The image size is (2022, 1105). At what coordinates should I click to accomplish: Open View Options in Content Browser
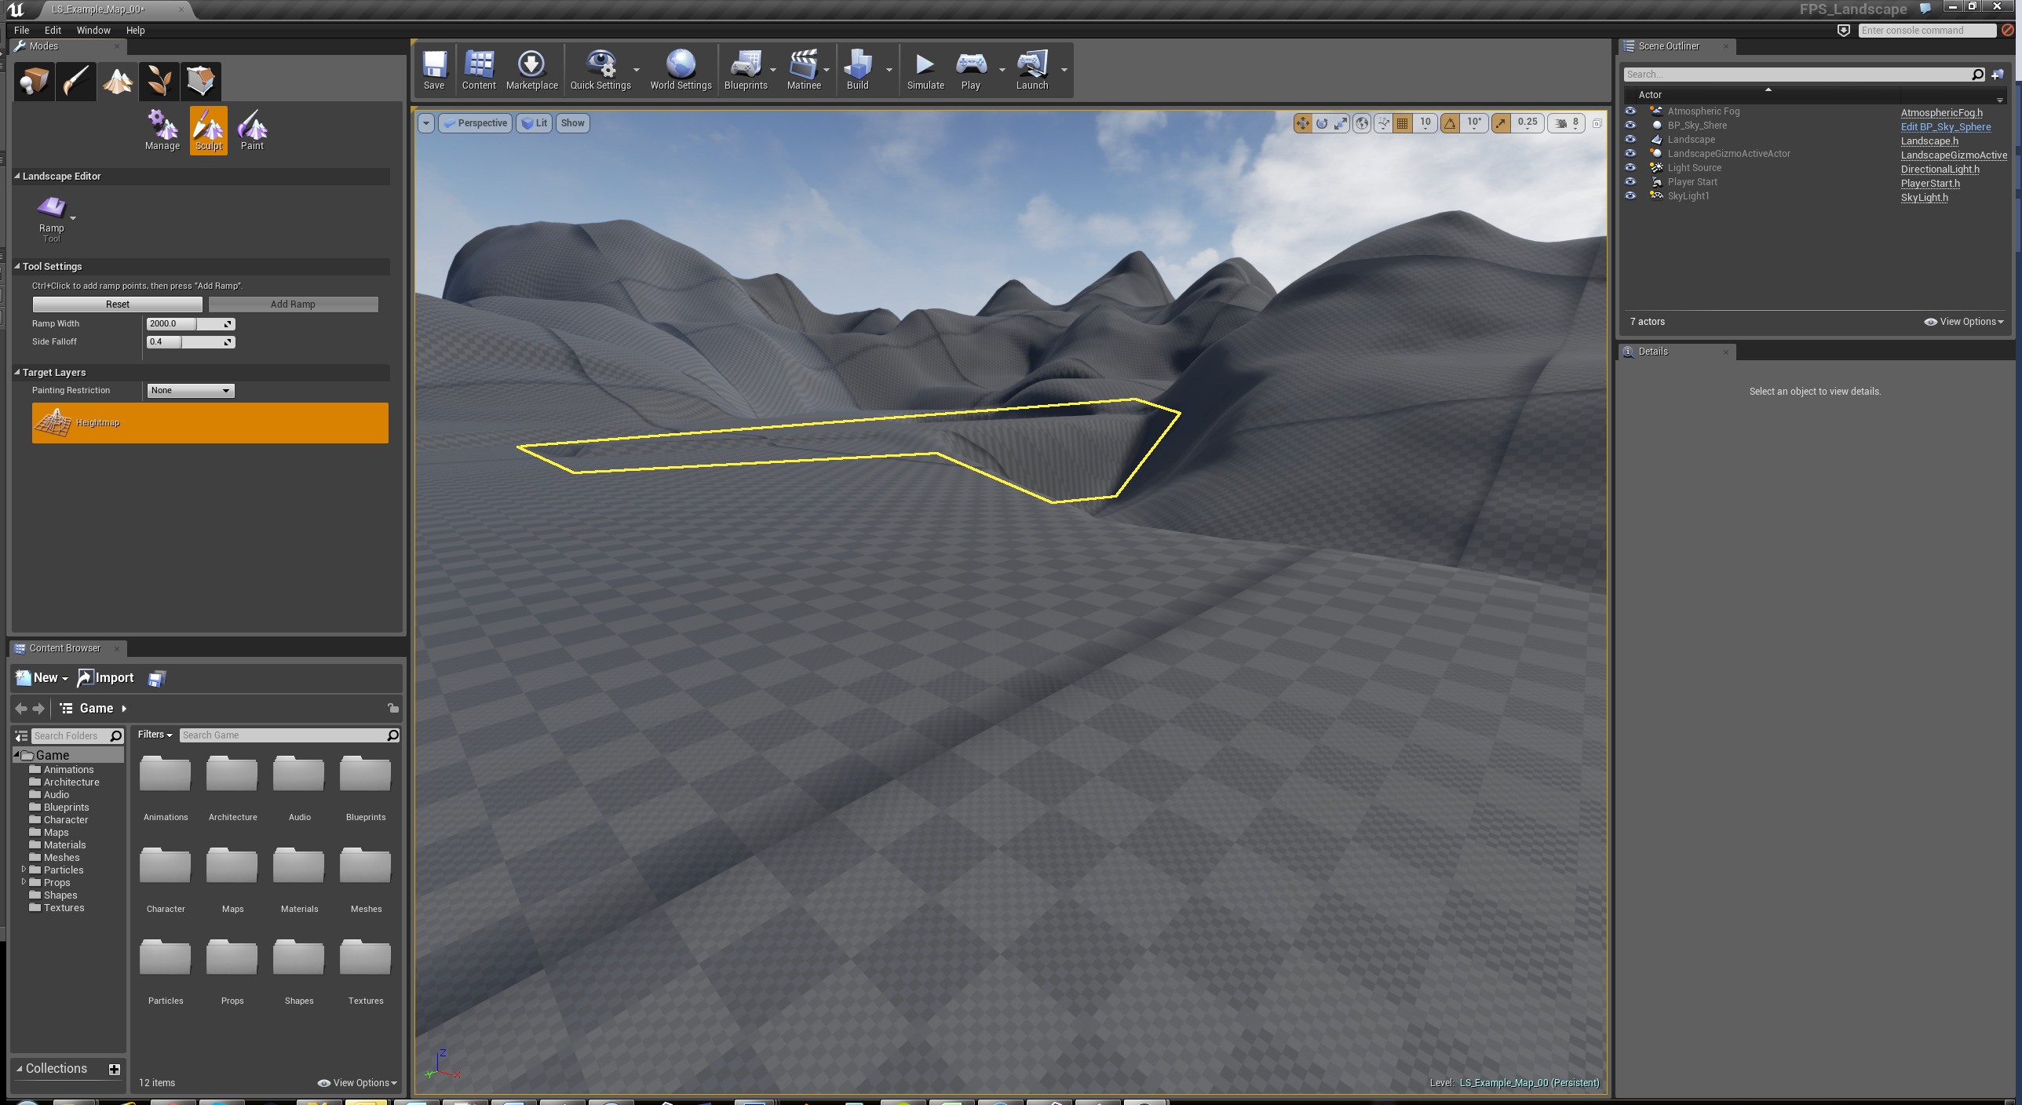pos(357,1082)
